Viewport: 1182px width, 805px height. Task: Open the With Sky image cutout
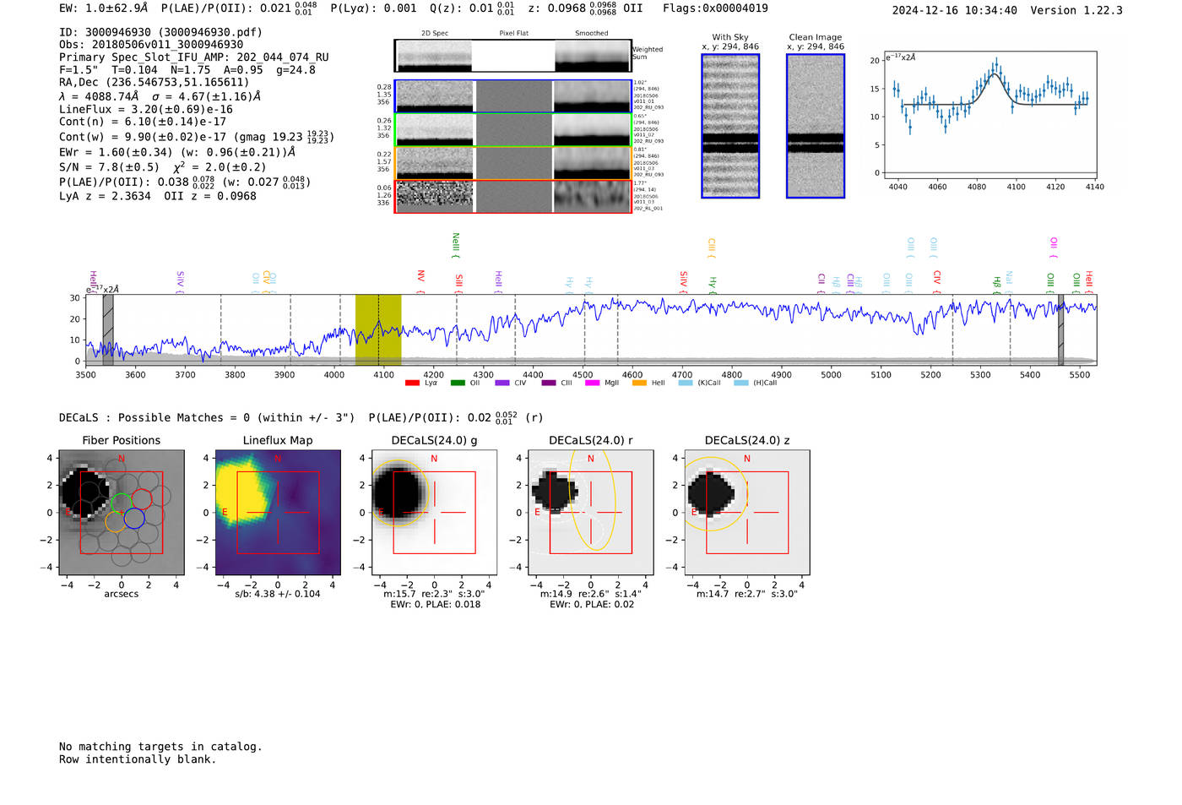(x=730, y=126)
